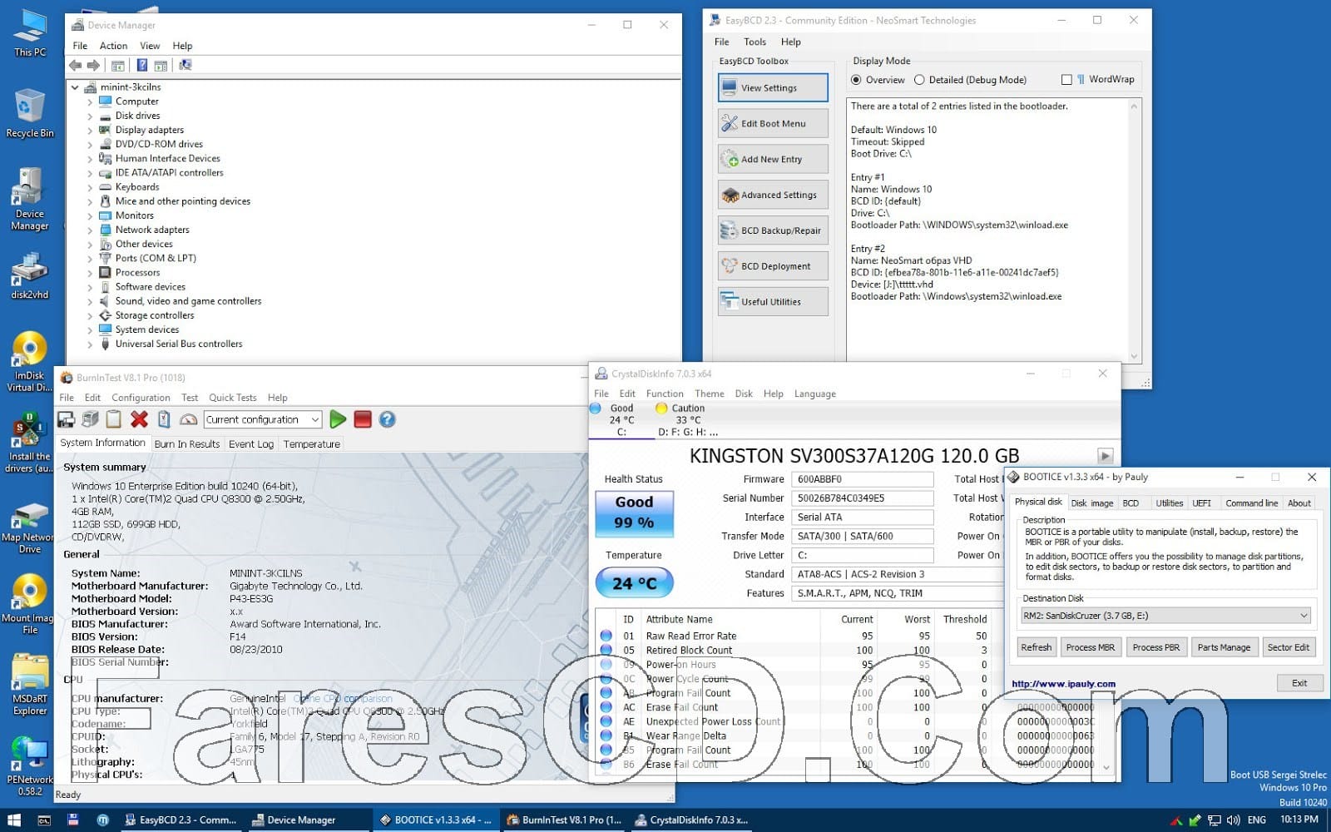Click the Firmware field 600ABBF0
Image resolution: width=1331 pixels, height=832 pixels.
tap(862, 479)
